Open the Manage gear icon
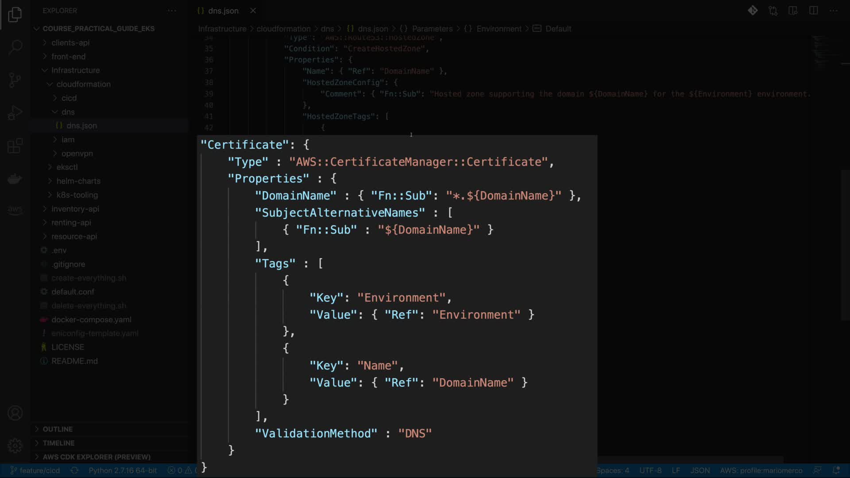 pos(15,445)
